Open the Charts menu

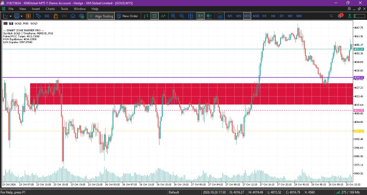pyautogui.click(x=50, y=9)
